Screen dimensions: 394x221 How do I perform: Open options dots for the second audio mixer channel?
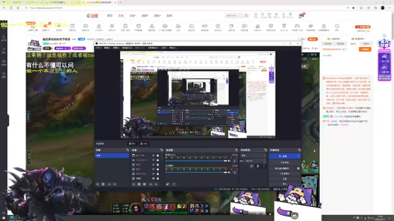[x=235, y=172]
